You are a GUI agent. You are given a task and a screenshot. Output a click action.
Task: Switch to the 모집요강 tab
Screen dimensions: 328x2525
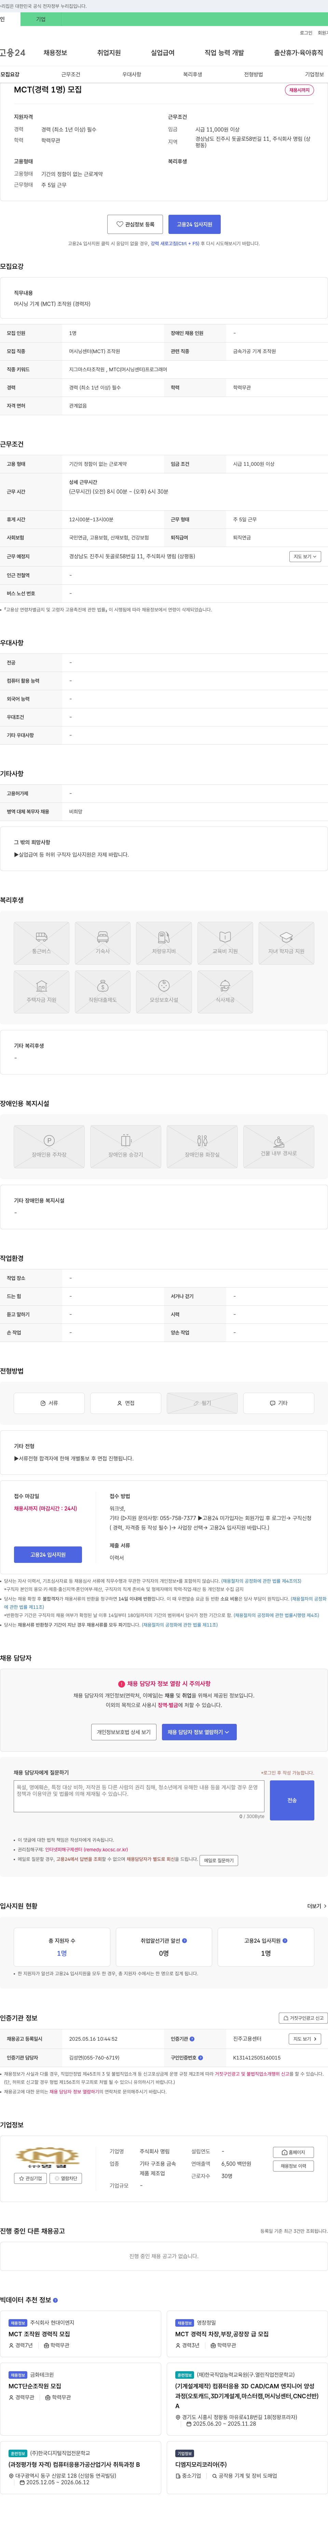(10, 74)
